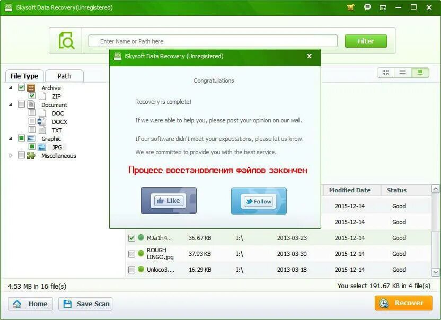Select the Miscellaneous tree label

pyautogui.click(x=58, y=156)
